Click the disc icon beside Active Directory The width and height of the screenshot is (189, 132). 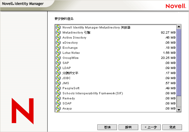click(x=58, y=38)
